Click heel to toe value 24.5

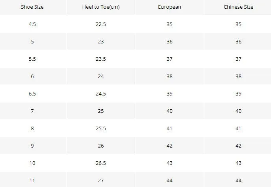101,93
